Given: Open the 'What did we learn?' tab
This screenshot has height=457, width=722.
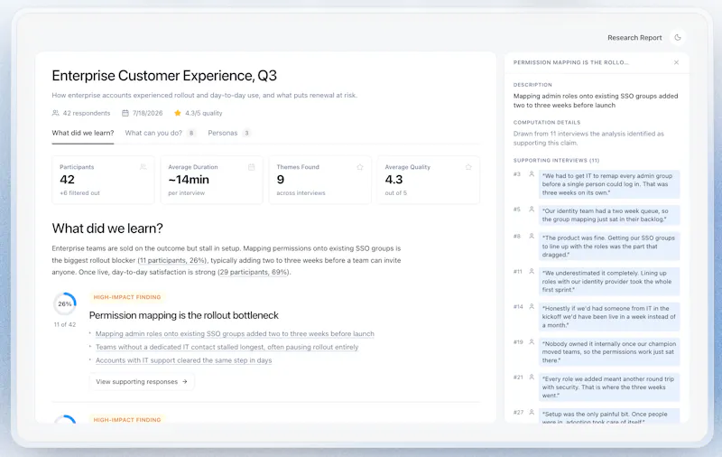Looking at the screenshot, I should coord(83,133).
